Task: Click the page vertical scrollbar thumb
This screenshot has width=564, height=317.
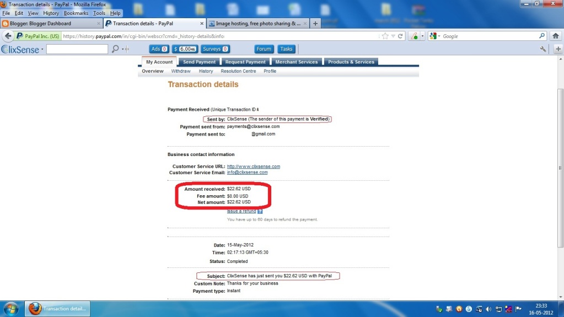Action: 560,168
